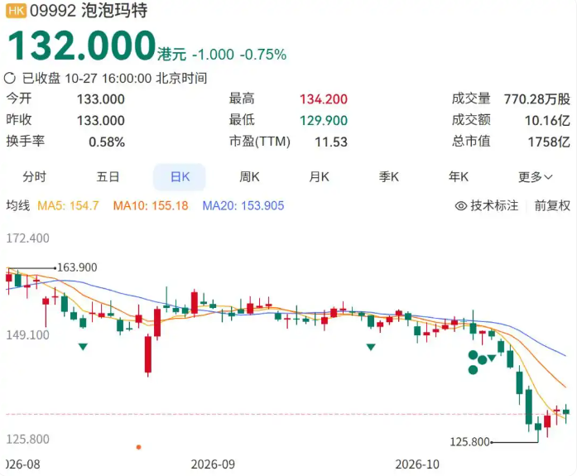577x476 pixels.
Task: Click the 125.800 low price marker
Action: 469,442
